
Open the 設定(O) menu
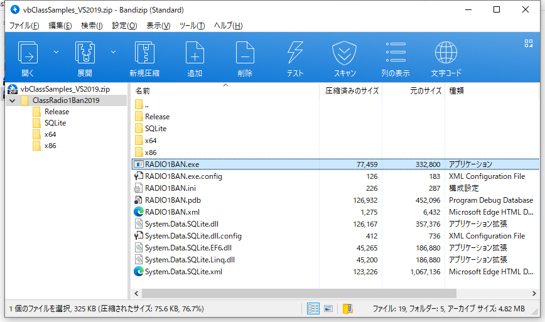[124, 25]
